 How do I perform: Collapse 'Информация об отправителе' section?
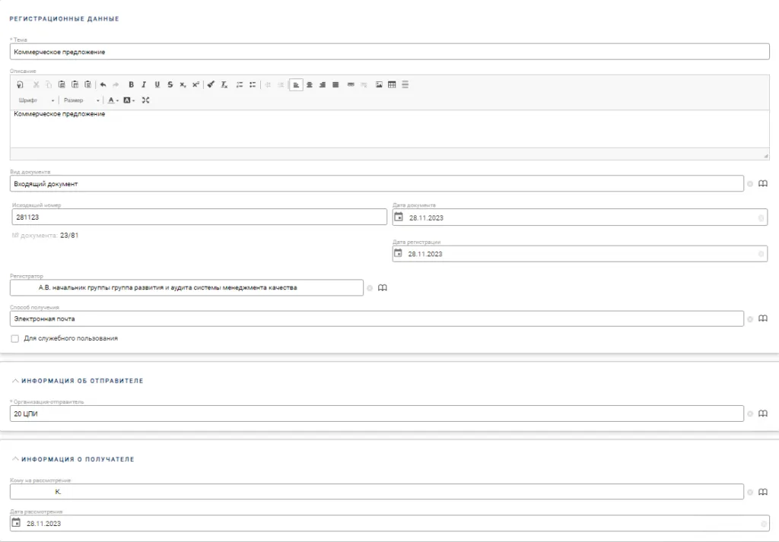[16, 381]
